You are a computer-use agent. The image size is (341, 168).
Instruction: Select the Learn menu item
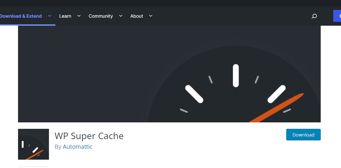point(65,16)
